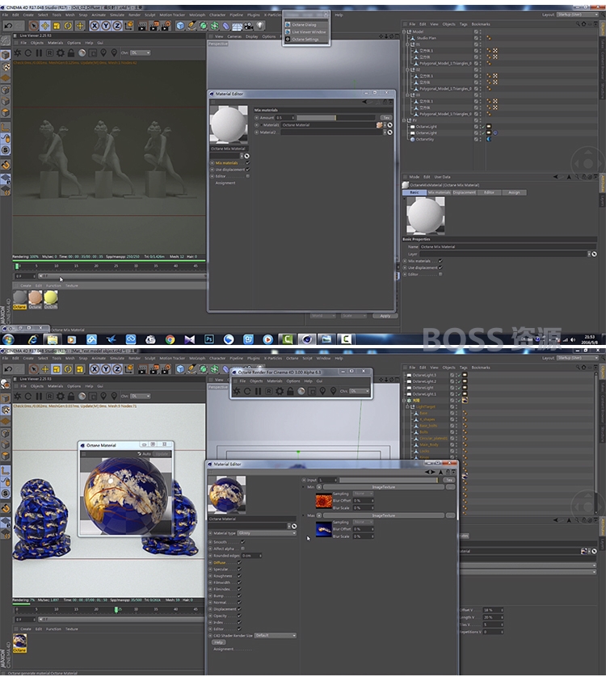This screenshot has width=606, height=677.
Task: Open the Script menu in main menu bar
Action: click(x=308, y=359)
